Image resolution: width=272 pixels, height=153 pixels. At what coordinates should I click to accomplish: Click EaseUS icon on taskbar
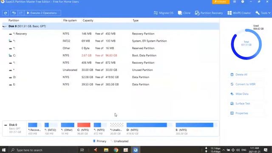point(136,150)
